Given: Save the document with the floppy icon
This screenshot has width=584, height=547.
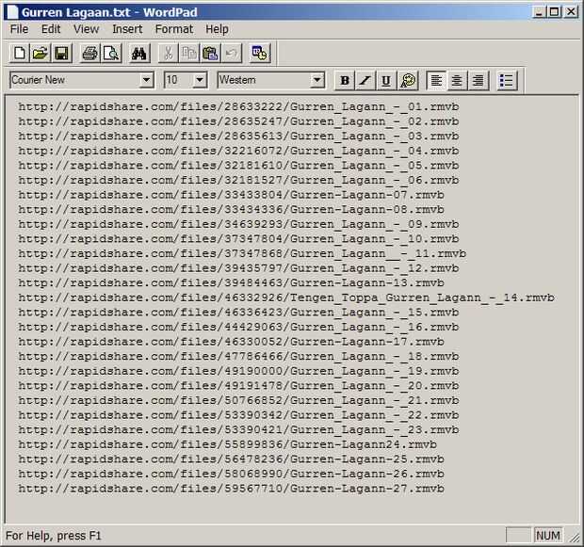Looking at the screenshot, I should (61, 54).
